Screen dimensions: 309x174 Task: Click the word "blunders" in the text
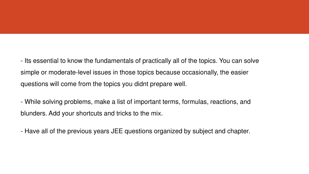(x=34, y=114)
